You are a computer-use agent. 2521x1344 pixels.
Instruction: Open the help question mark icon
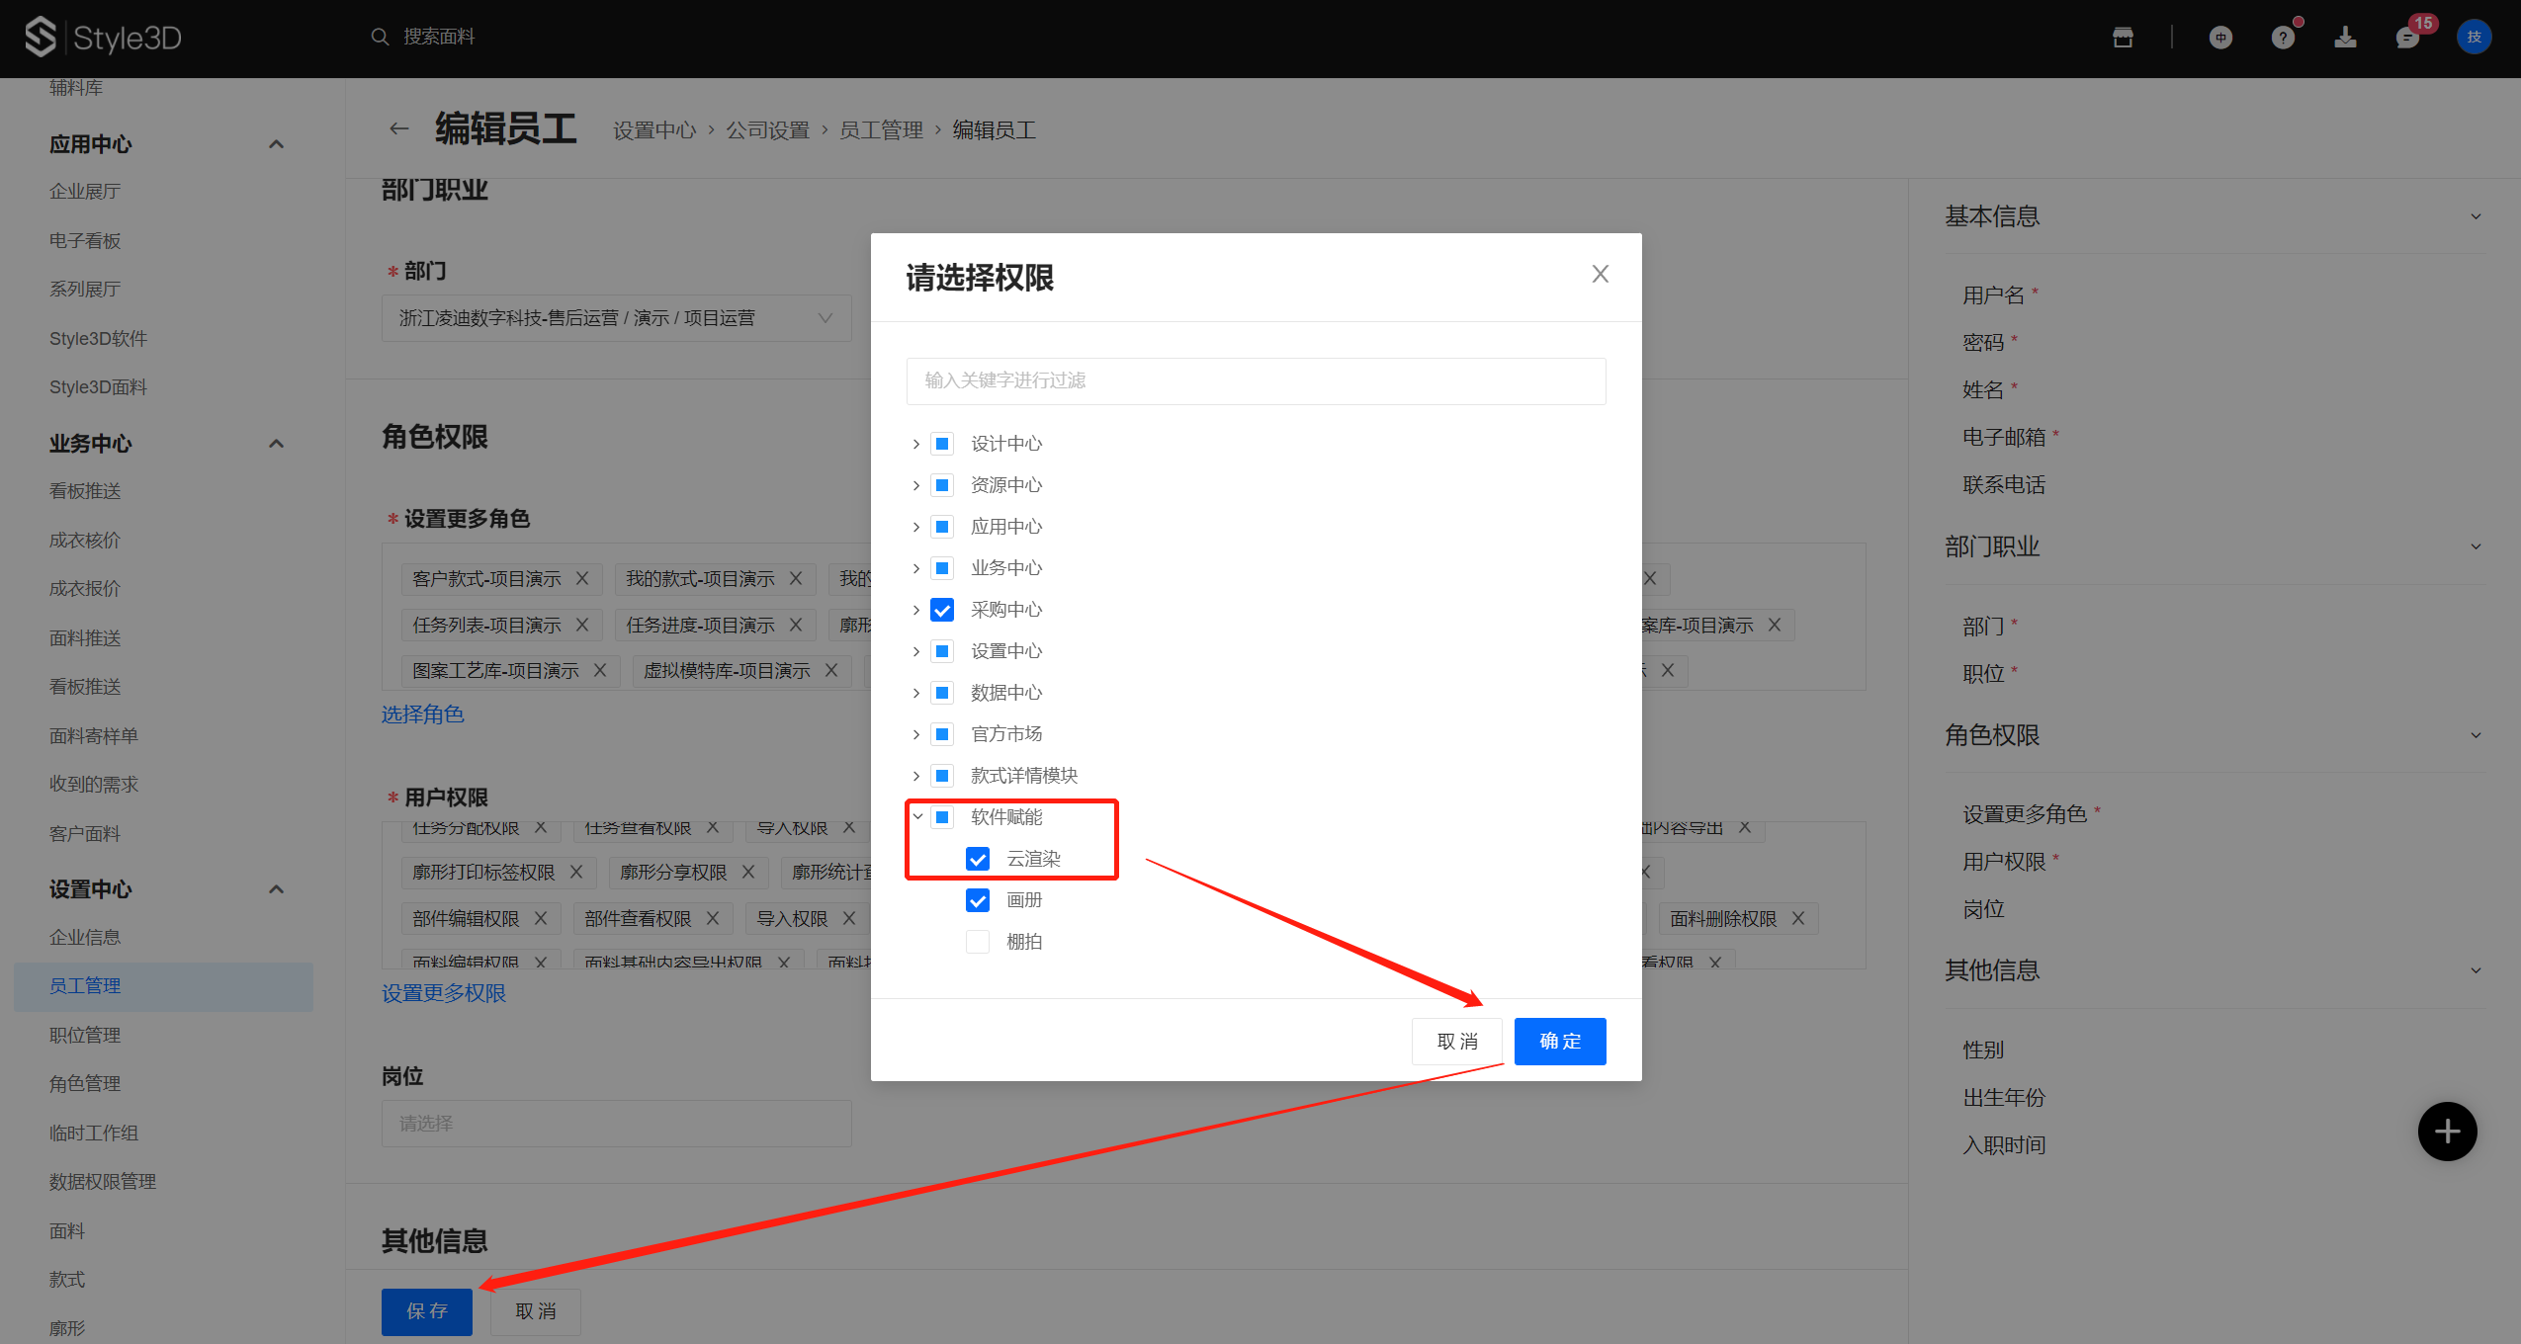[2283, 38]
